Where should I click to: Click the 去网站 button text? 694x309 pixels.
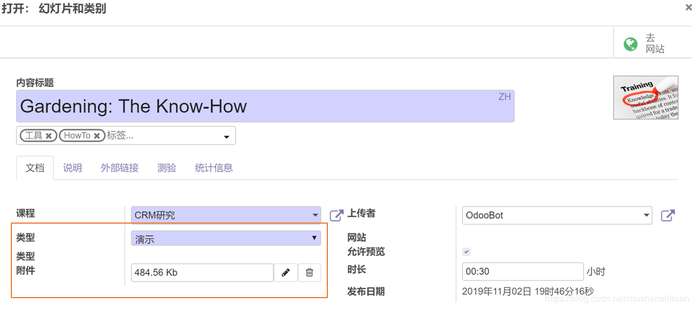(654, 44)
